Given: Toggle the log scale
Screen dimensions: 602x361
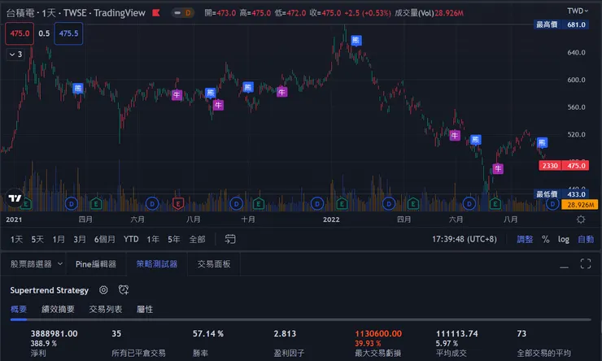Looking at the screenshot, I should [563, 239].
